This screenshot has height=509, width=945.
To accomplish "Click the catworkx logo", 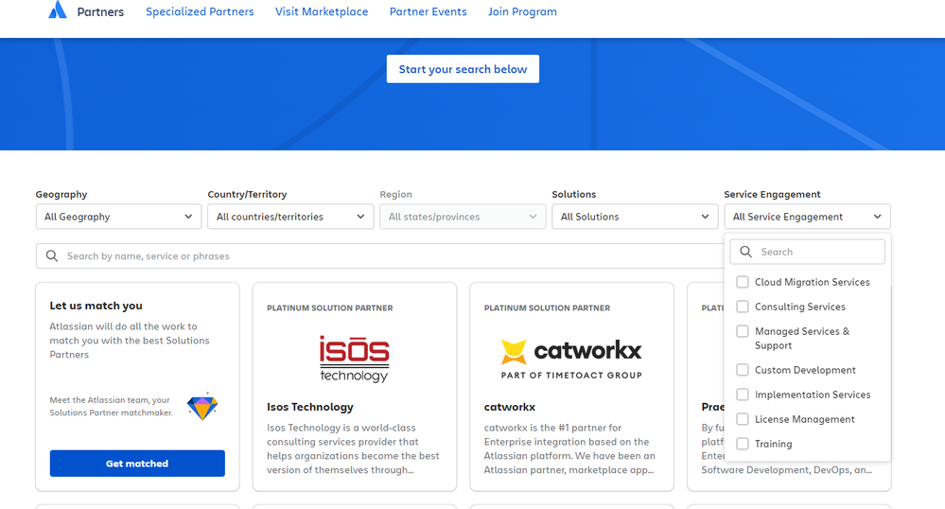I will point(571,359).
